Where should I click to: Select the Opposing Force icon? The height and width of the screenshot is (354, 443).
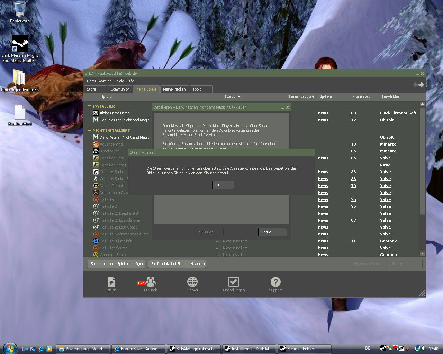click(x=96, y=255)
